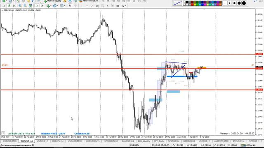This screenshot has width=264, height=148.
Task: Toggle the Market Watch window icon
Action: [x=18, y=1]
